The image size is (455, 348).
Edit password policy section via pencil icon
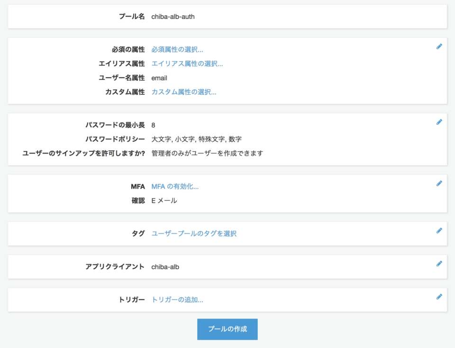(x=439, y=122)
